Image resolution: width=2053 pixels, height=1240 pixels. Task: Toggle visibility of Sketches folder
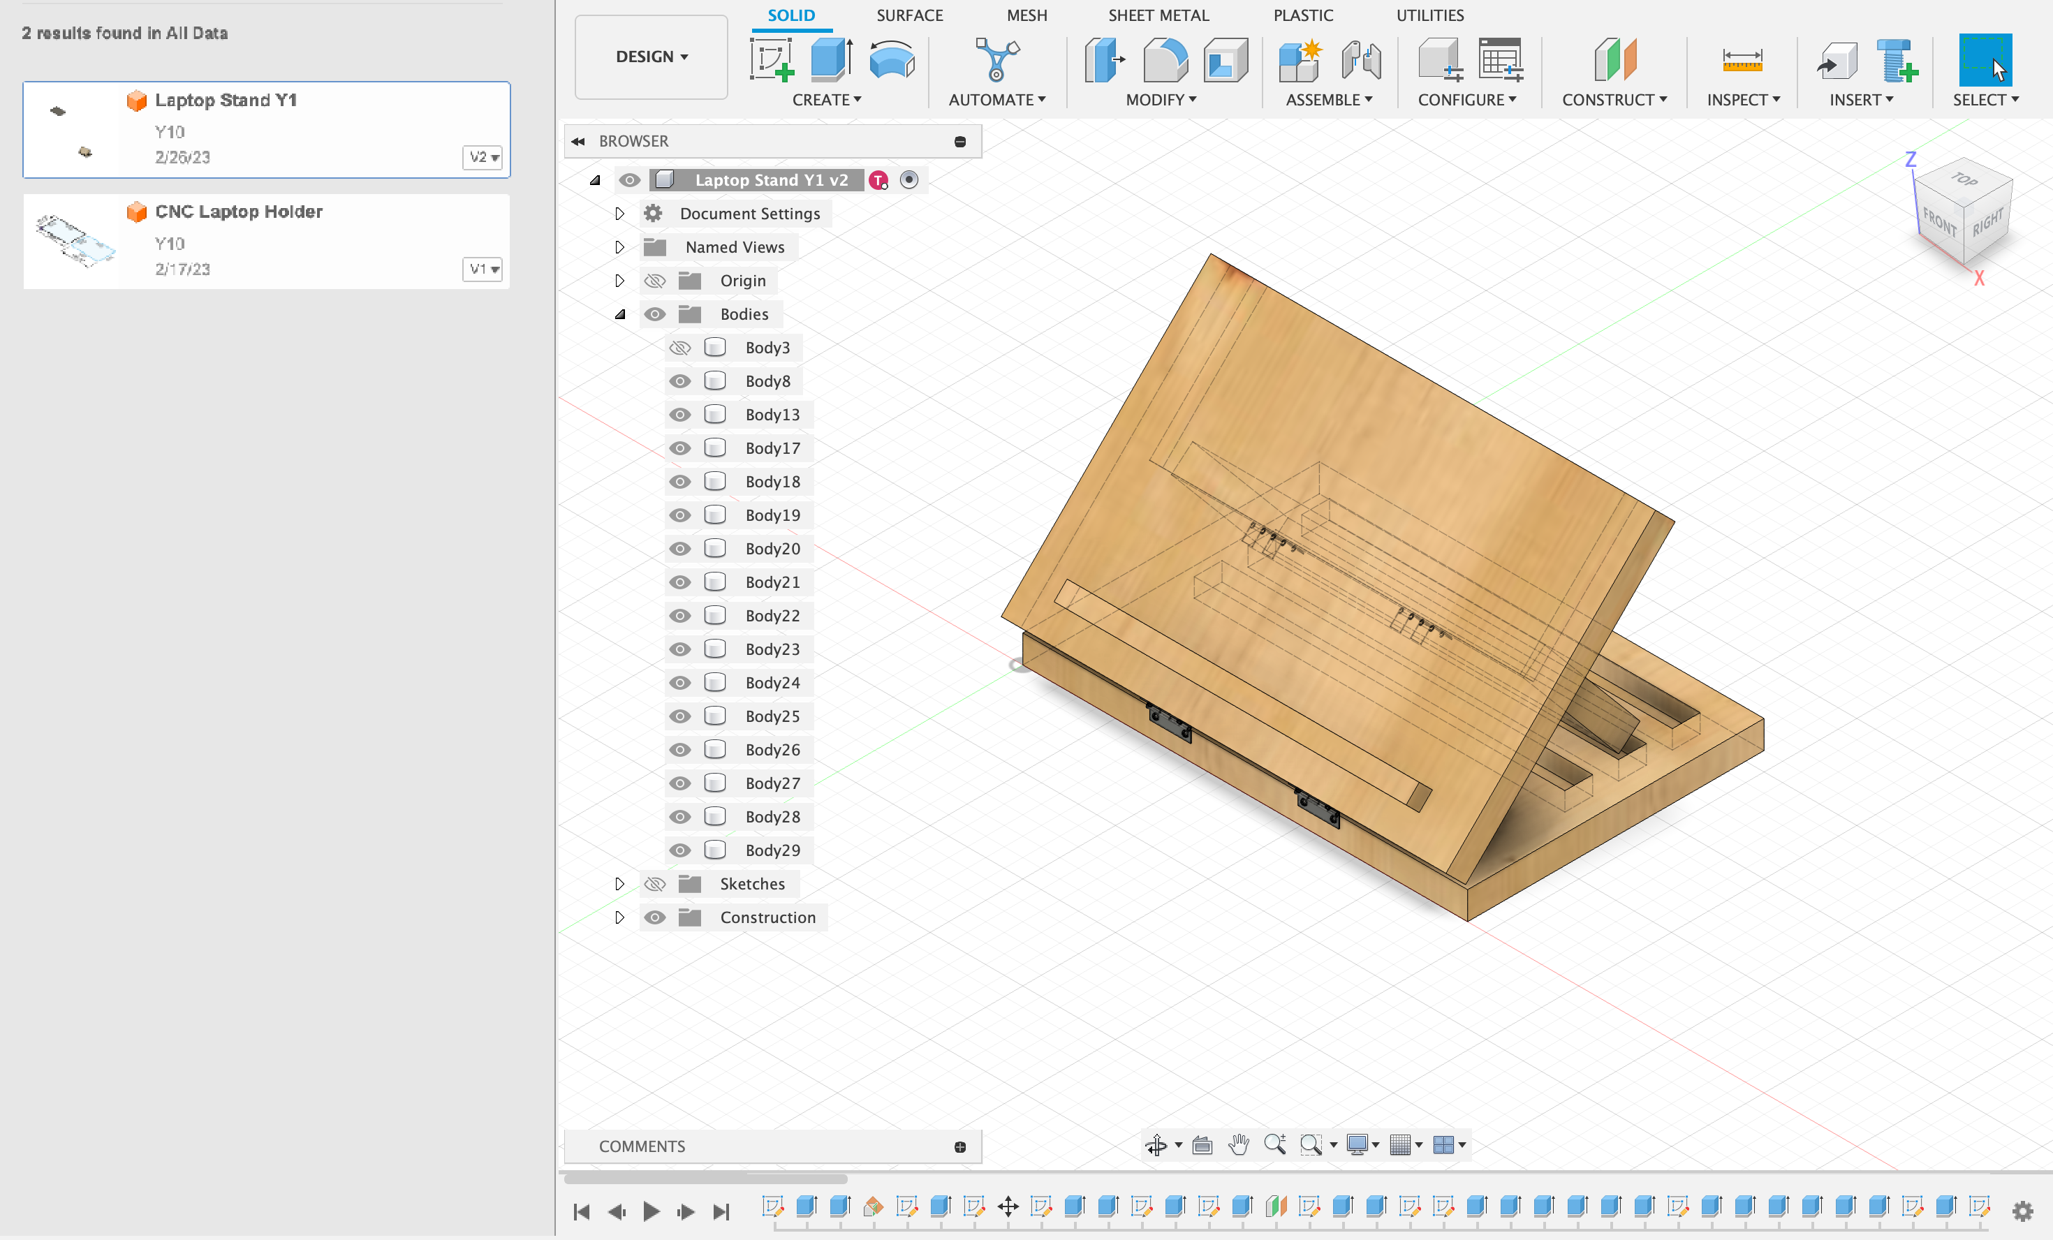(654, 883)
